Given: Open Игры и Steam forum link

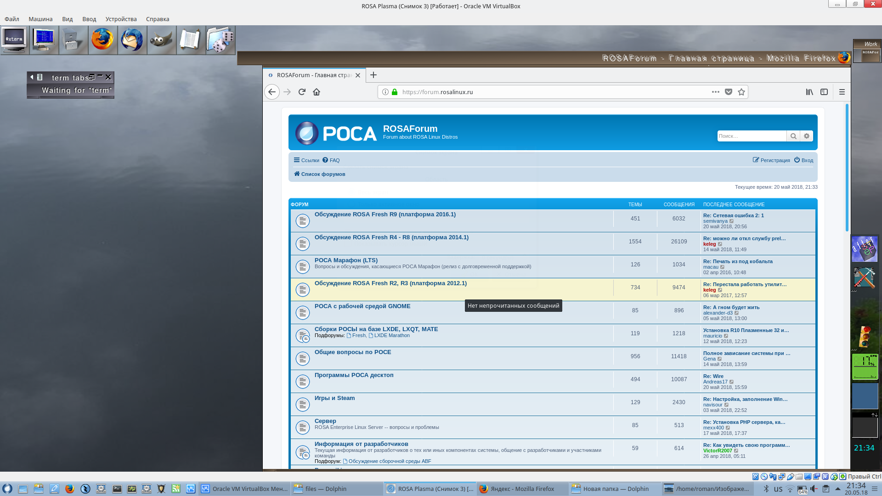Looking at the screenshot, I should pos(334,398).
